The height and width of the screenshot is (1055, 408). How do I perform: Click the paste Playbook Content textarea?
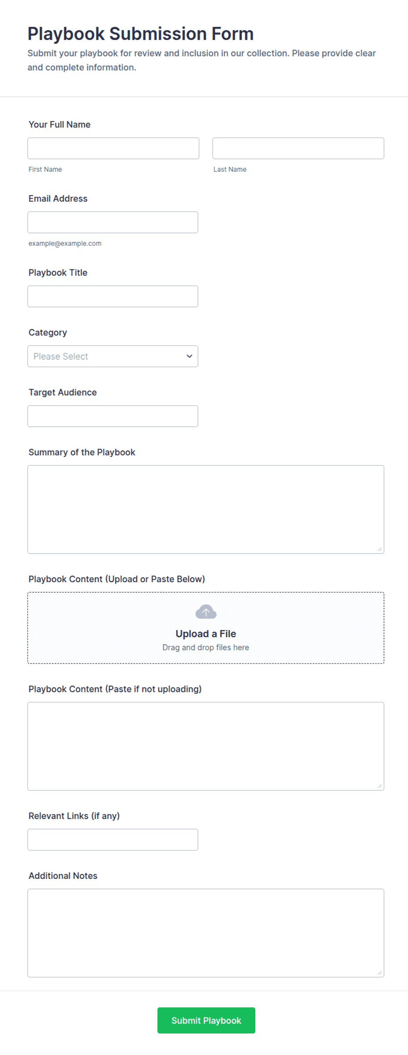pos(206,746)
